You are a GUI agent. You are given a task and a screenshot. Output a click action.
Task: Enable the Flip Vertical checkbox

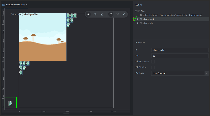pos(153,67)
